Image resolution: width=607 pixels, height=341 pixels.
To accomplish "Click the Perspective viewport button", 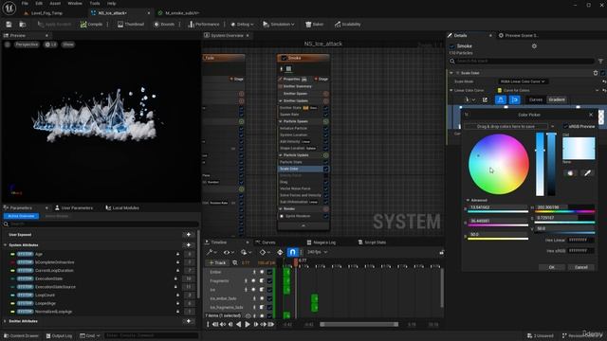I will [27, 45].
